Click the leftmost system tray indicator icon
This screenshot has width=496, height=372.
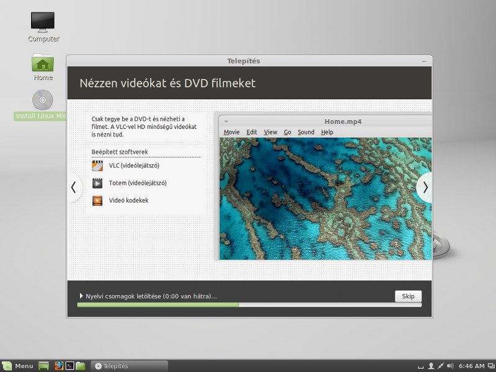point(420,367)
